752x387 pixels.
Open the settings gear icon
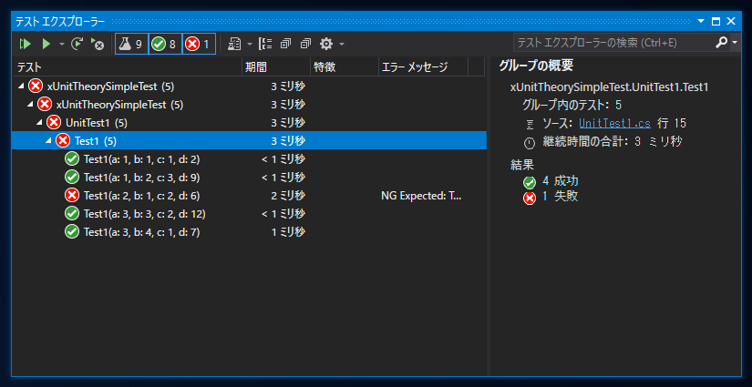[326, 44]
